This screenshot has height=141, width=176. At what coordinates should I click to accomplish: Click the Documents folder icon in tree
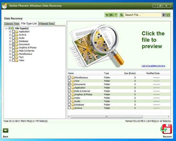click(x=17, y=44)
